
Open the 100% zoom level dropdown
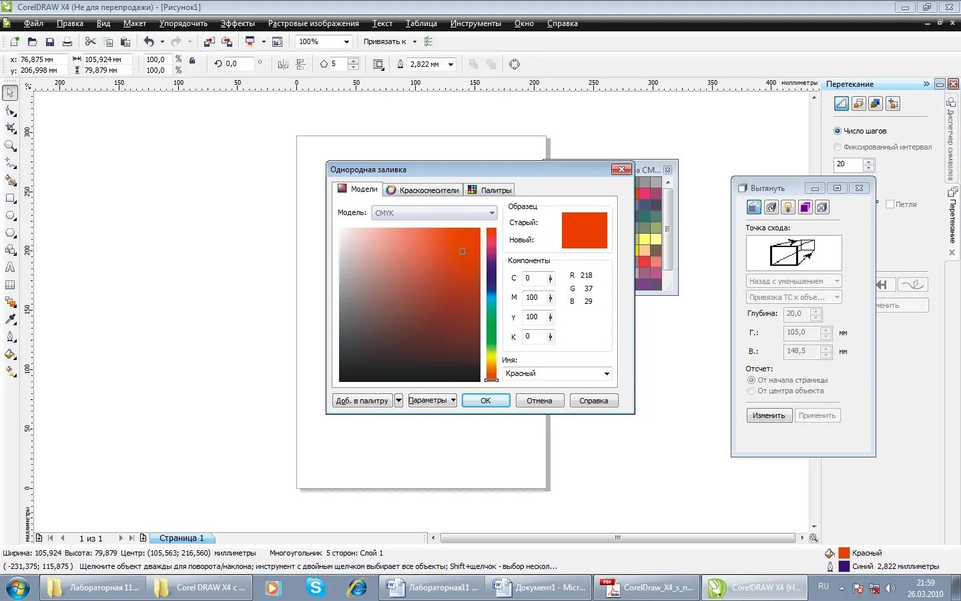[x=346, y=41]
